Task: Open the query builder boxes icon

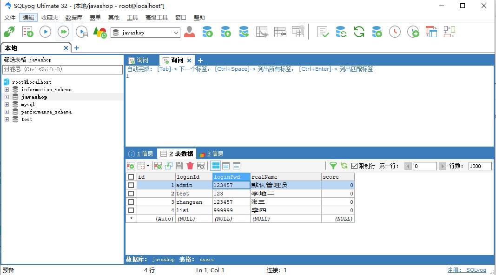Action: coord(449,32)
